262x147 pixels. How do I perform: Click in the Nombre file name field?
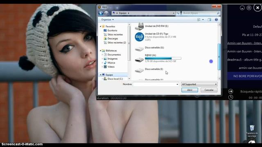click(x=154, y=85)
